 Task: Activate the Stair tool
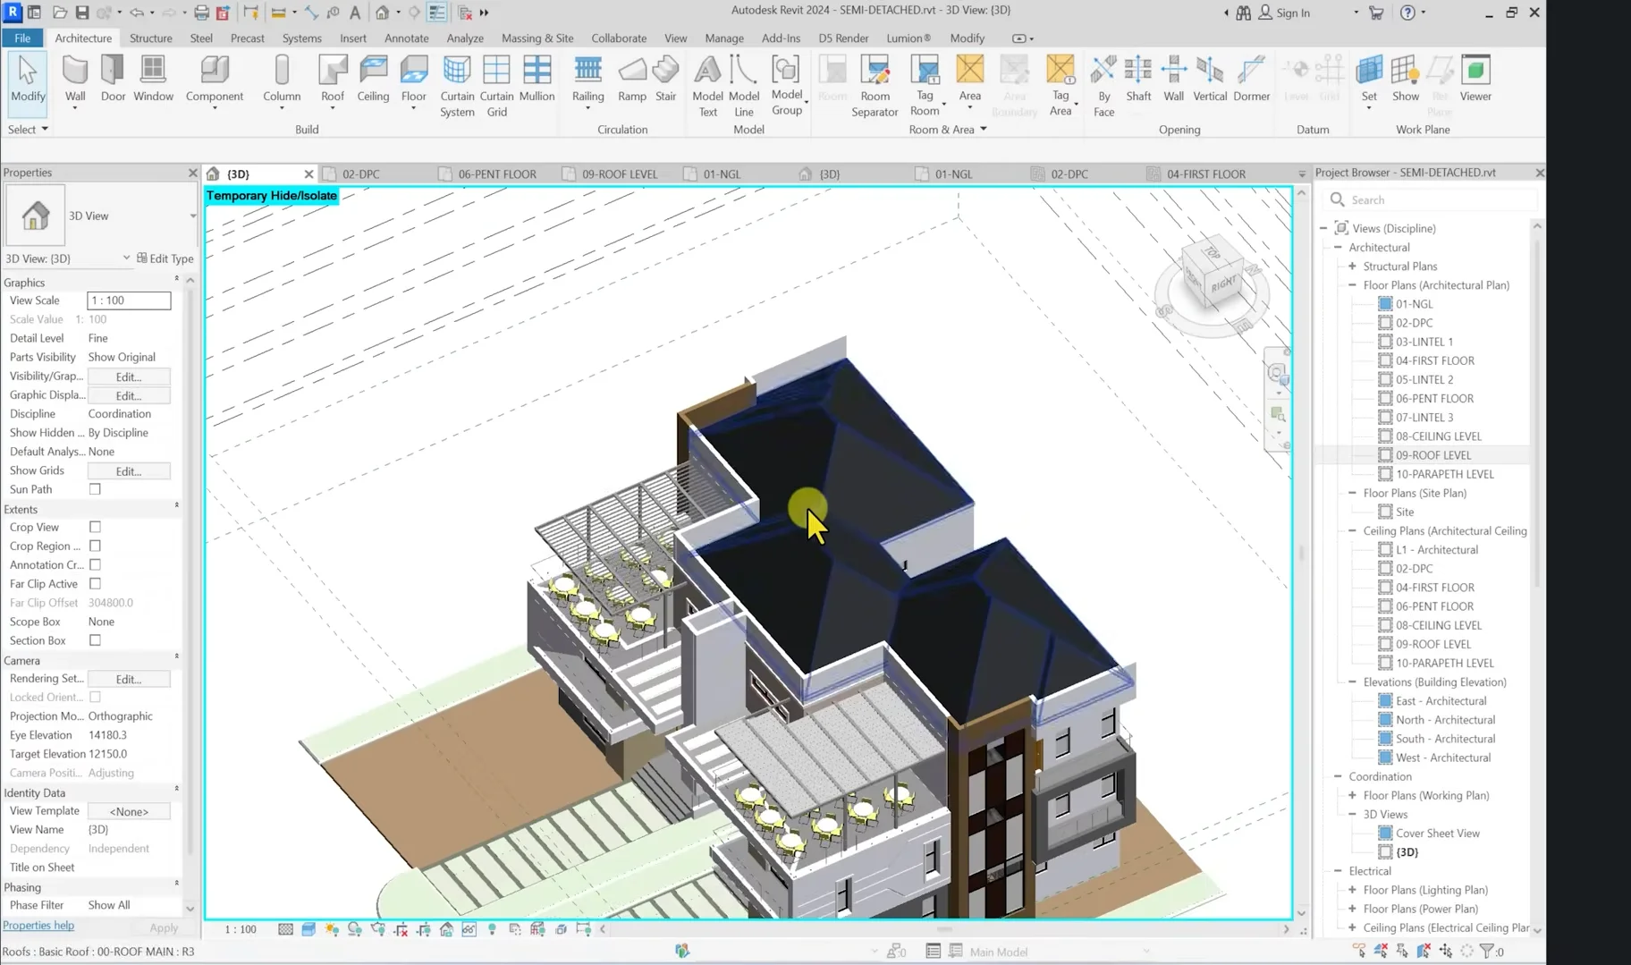point(664,80)
